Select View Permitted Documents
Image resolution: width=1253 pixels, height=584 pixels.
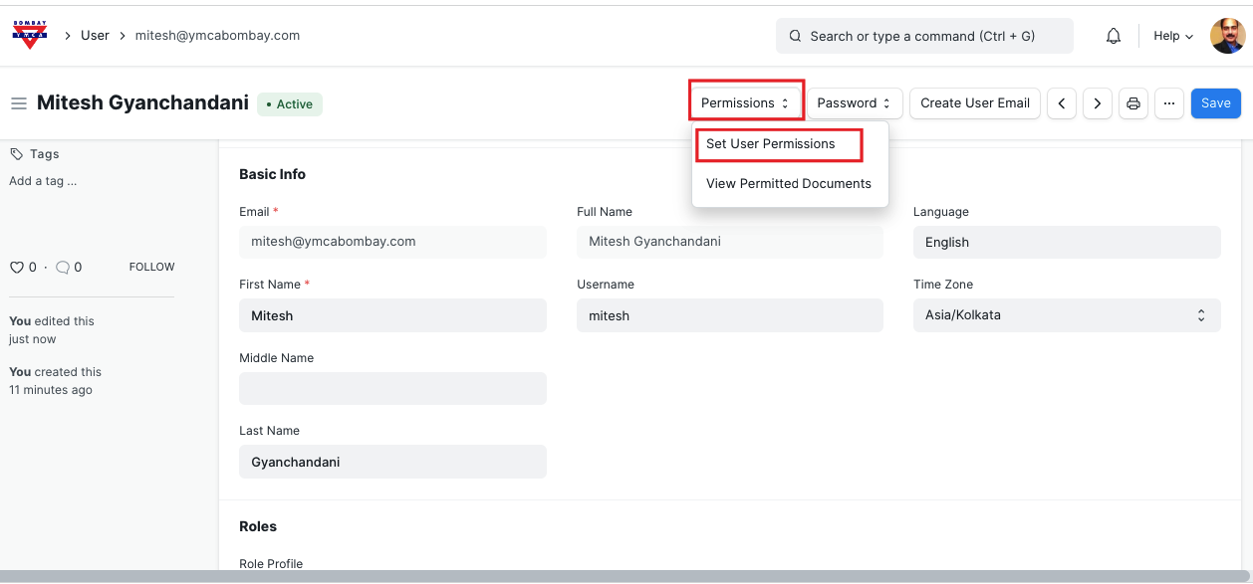click(x=788, y=184)
